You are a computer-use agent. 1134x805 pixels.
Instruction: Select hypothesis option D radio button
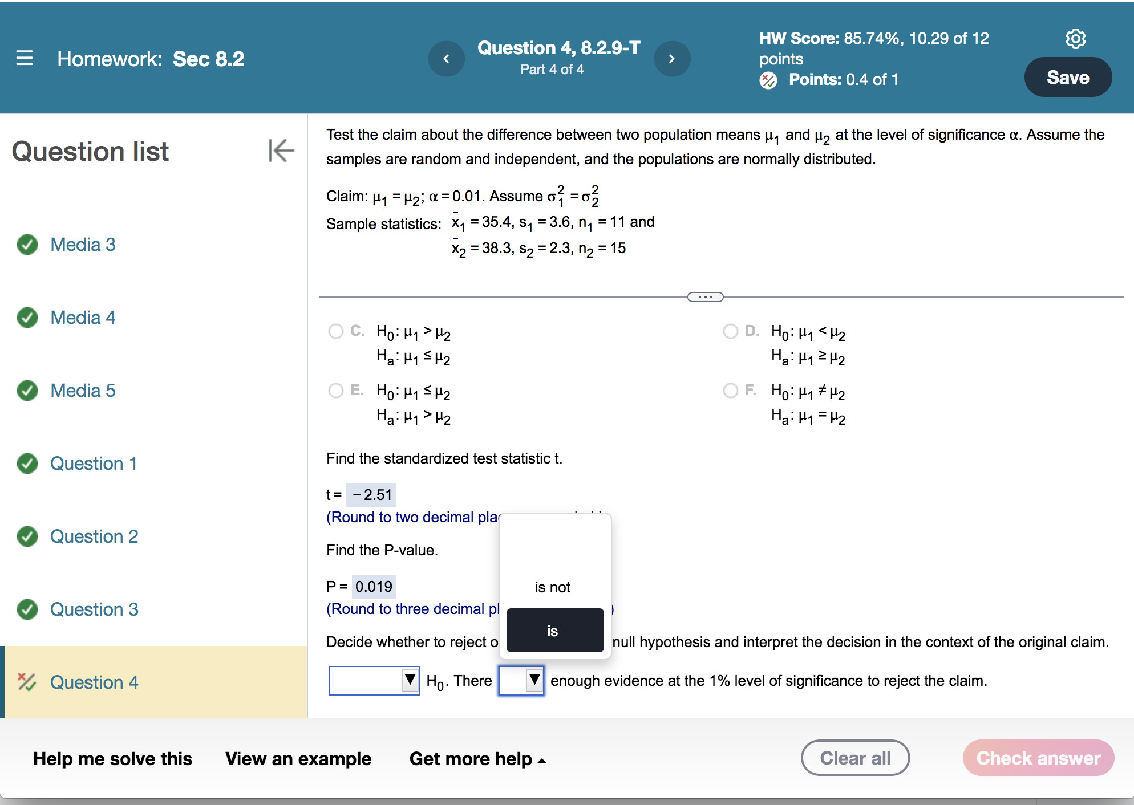tap(730, 331)
